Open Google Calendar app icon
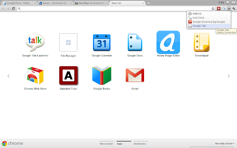237x148 pixels. [102, 43]
